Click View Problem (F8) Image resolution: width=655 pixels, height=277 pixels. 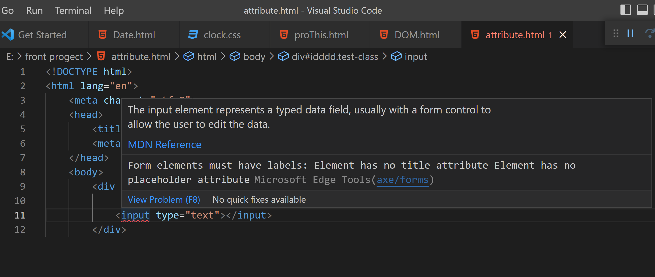[164, 199]
